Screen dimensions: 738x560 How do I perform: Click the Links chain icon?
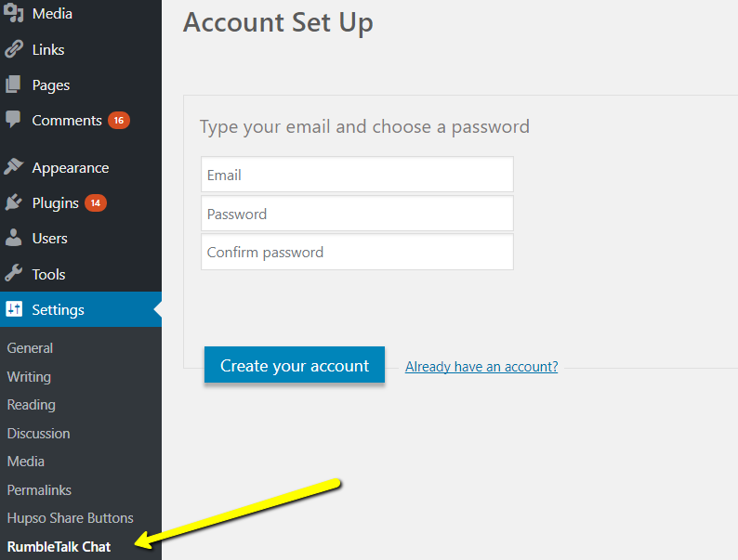(x=14, y=49)
